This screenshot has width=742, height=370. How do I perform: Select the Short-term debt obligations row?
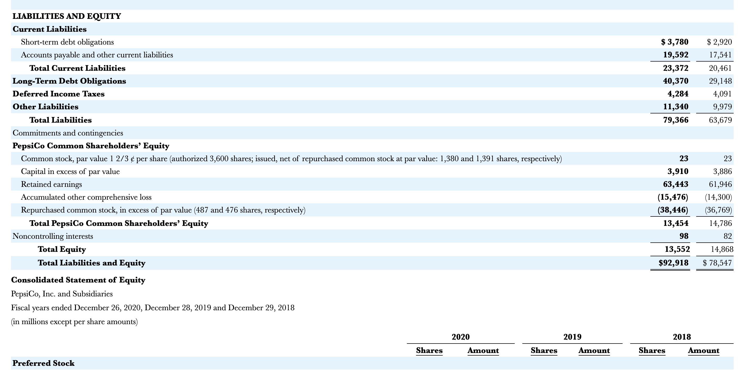pos(67,42)
